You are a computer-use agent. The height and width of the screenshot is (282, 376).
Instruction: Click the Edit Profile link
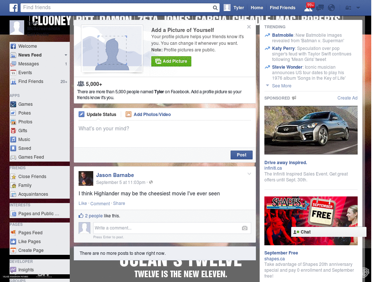point(38,34)
